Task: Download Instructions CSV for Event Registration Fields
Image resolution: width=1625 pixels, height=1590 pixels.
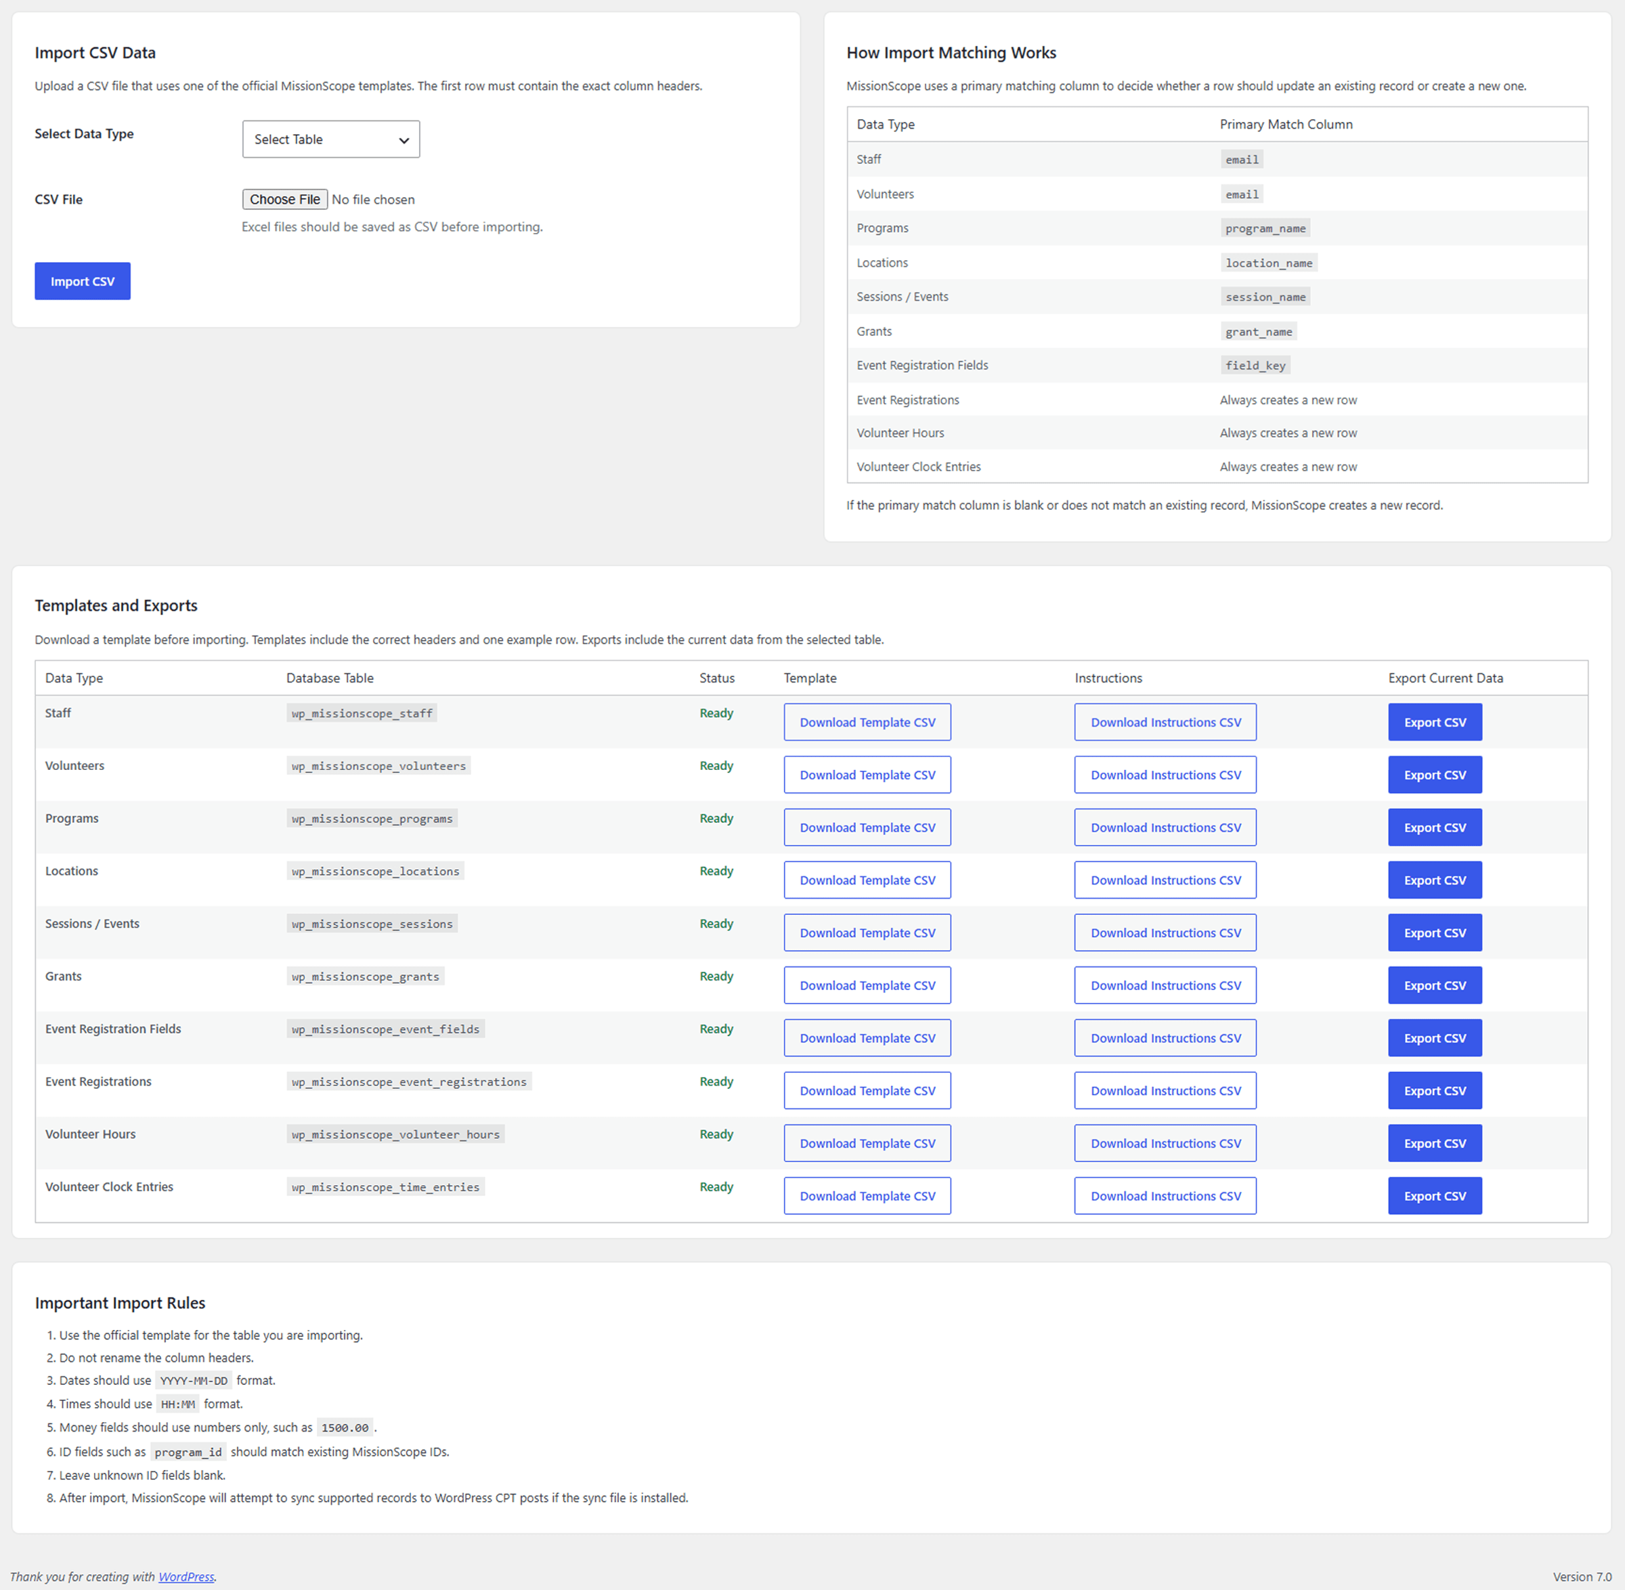Action: (1165, 1038)
